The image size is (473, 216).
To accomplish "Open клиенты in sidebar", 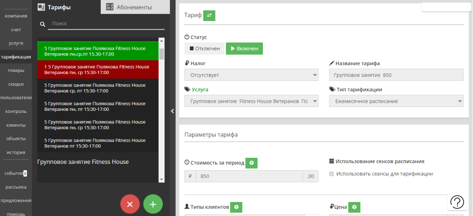I will coord(16,125).
